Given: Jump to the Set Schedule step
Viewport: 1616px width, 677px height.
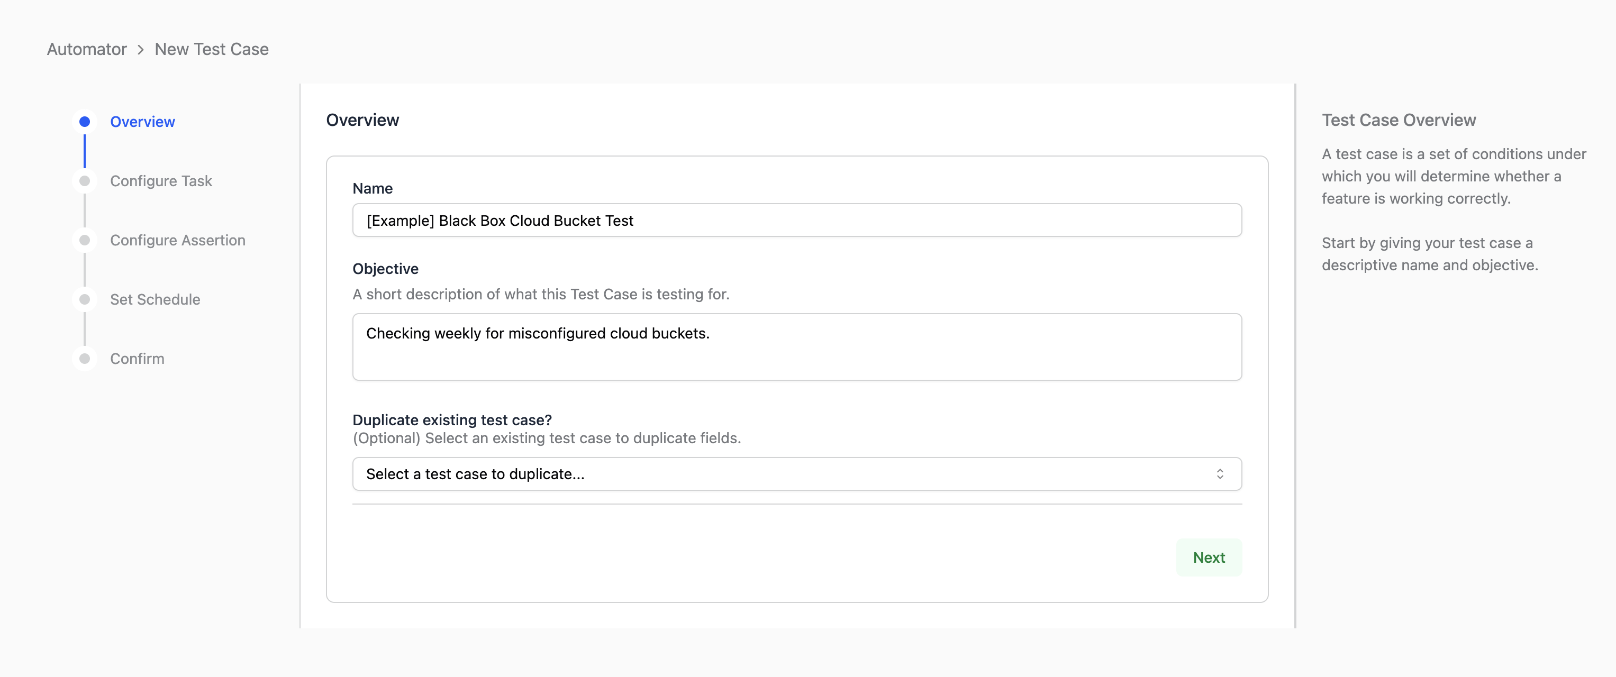Looking at the screenshot, I should click(155, 300).
